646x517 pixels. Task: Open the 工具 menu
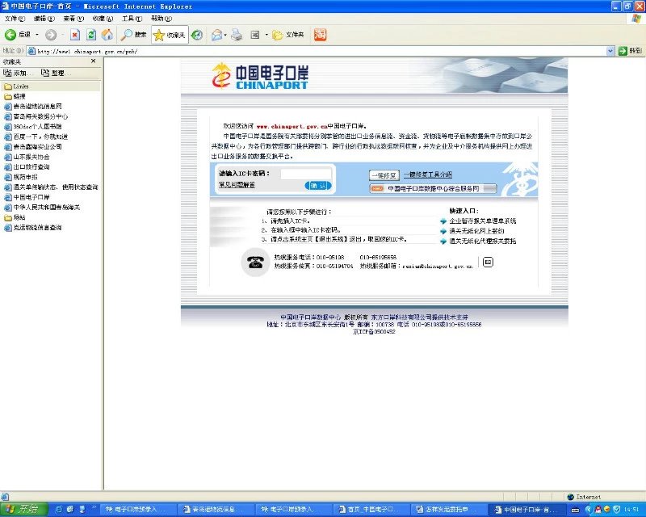pos(132,19)
